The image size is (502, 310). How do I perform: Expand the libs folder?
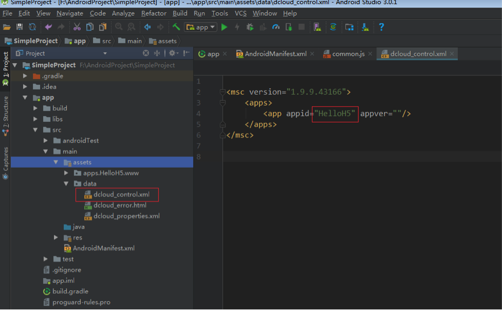pyautogui.click(x=35, y=119)
